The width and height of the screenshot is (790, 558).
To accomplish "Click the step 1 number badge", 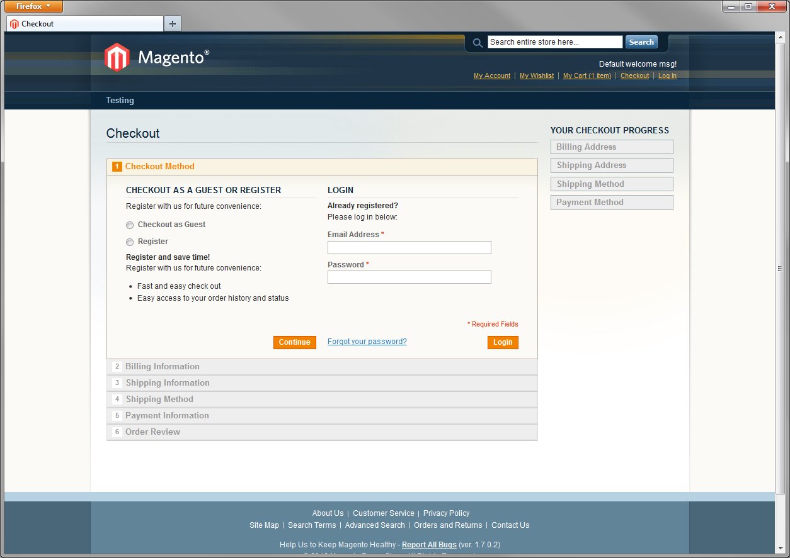I will tap(117, 167).
